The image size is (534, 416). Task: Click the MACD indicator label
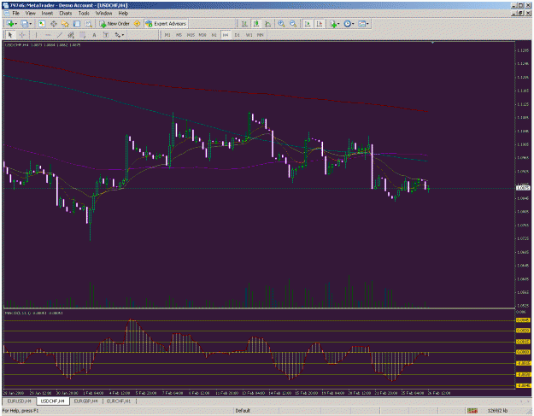[x=33, y=313]
